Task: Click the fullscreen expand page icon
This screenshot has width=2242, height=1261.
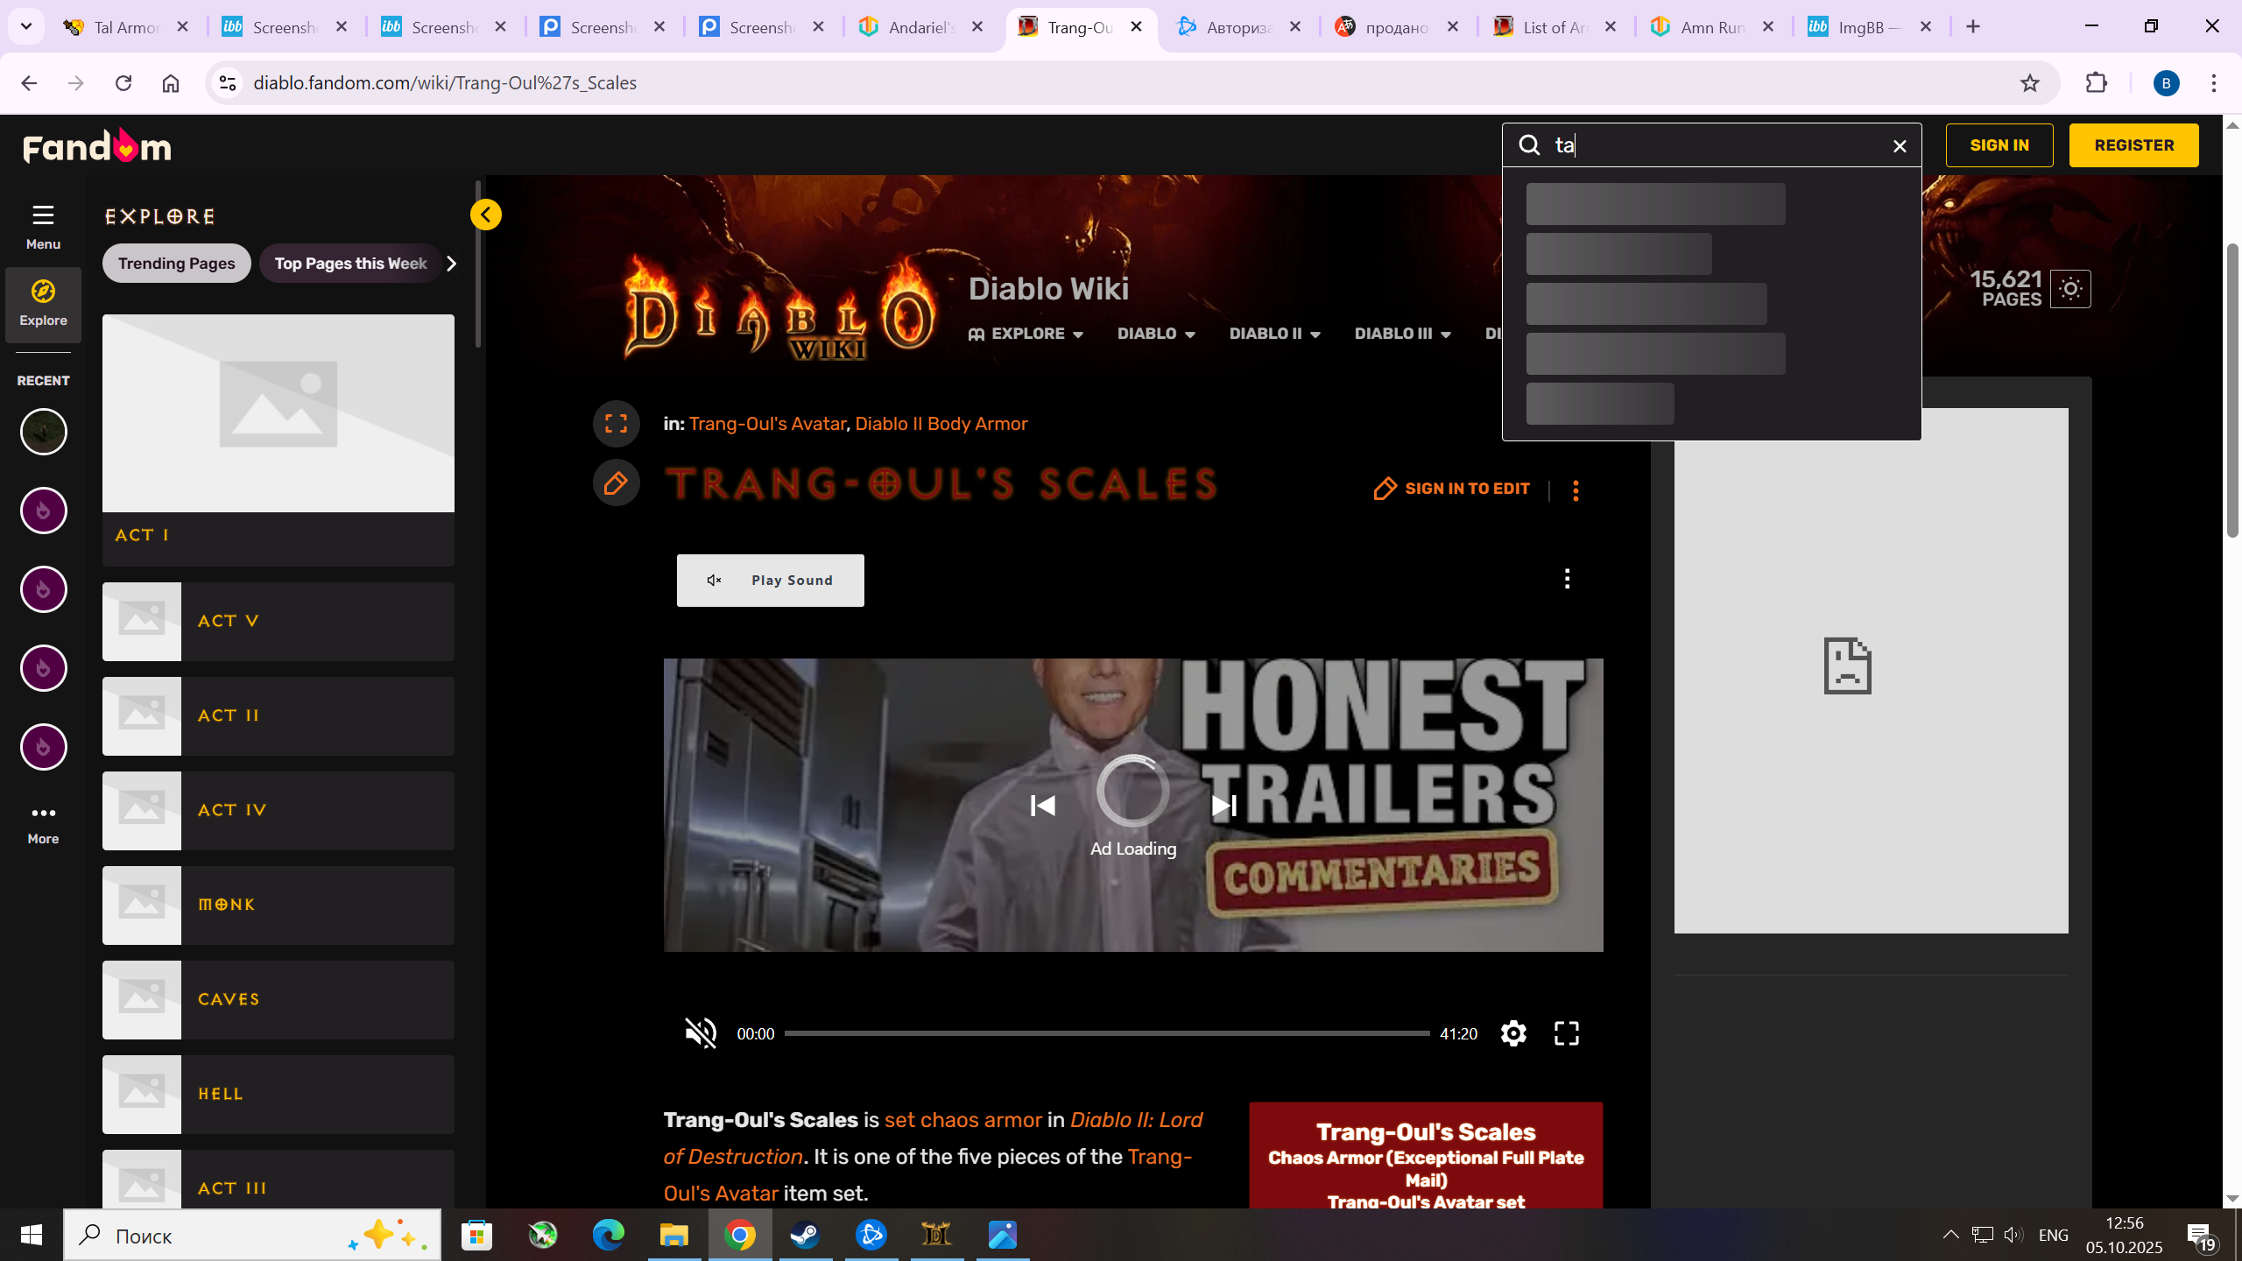Action: point(617,424)
